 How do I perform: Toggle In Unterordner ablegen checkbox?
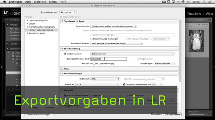pyautogui.click(x=91, y=35)
